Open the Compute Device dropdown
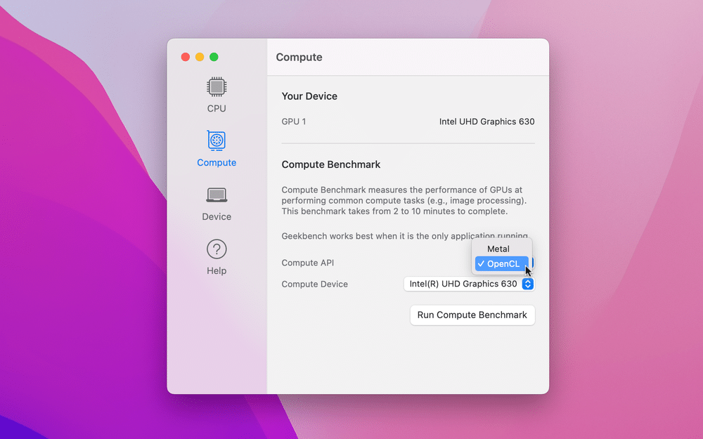This screenshot has height=439, width=703. (x=463, y=284)
